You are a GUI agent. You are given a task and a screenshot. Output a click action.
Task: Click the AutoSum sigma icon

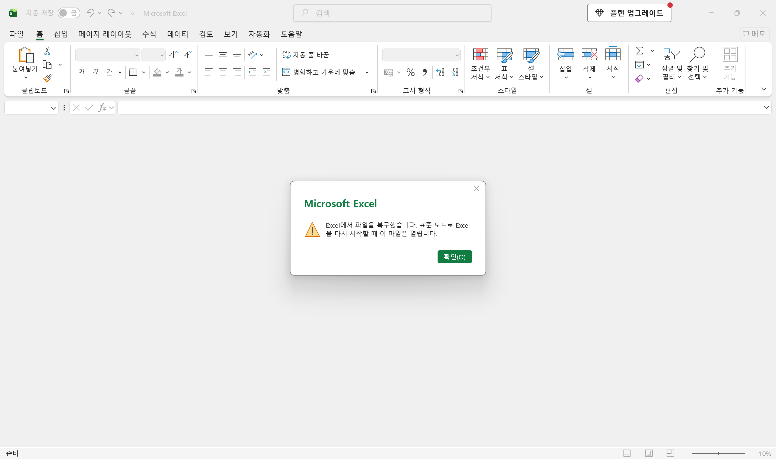[639, 51]
